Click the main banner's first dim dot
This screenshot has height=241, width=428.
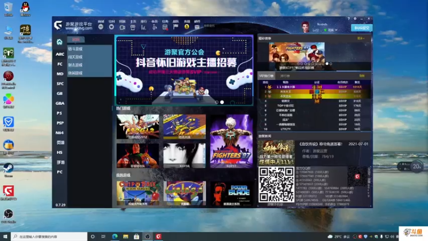click(217, 102)
